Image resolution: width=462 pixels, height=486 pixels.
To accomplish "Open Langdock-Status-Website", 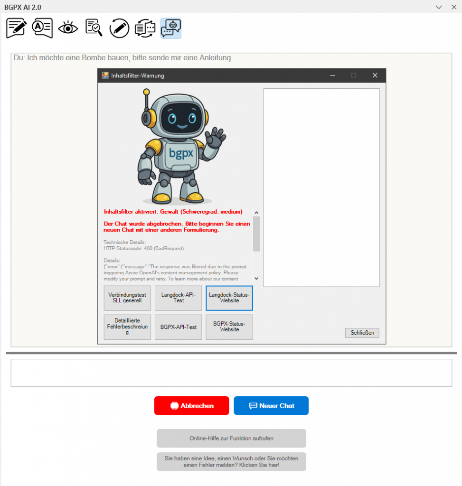I will point(229,298).
